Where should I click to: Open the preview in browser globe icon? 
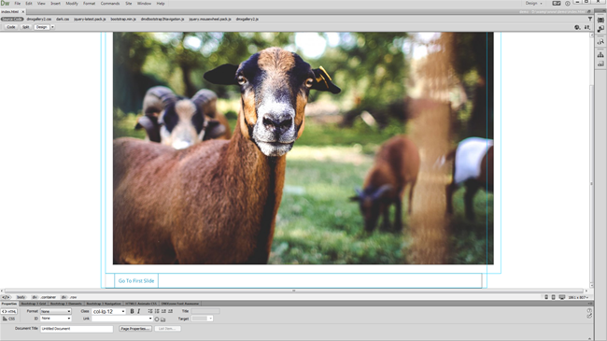[577, 27]
